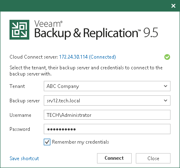180x168 pixels.
Task: Select the srv12.tech.local backup server combo box
Action: (107, 101)
